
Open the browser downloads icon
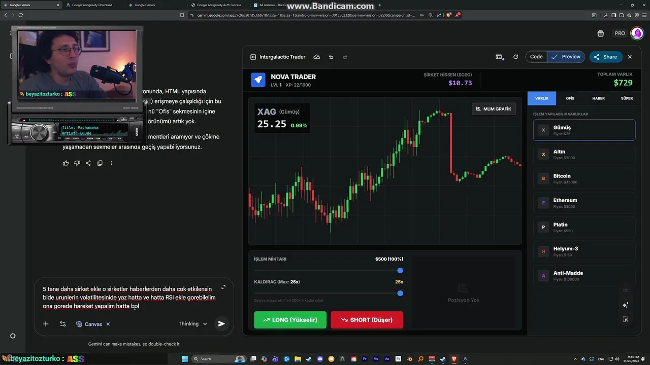(x=607, y=15)
